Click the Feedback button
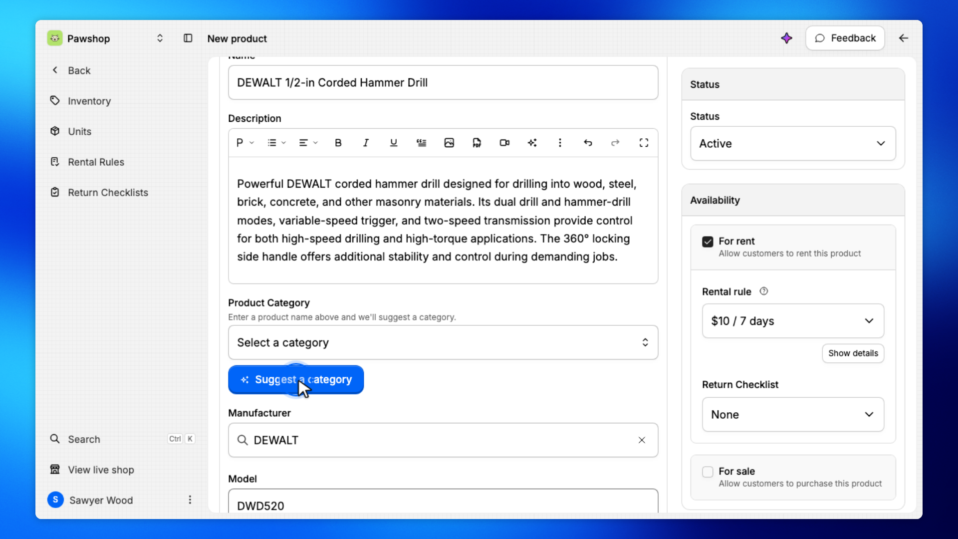 point(845,38)
